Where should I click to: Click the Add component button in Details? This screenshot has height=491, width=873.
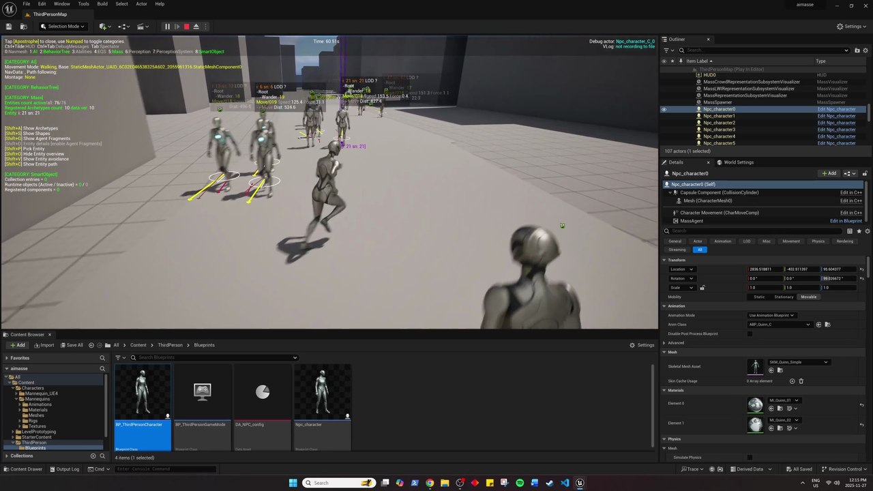829,173
